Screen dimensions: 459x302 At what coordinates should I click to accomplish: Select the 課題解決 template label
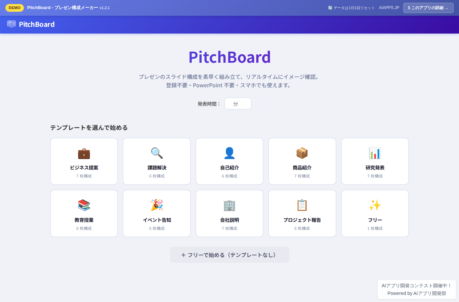[x=157, y=168]
